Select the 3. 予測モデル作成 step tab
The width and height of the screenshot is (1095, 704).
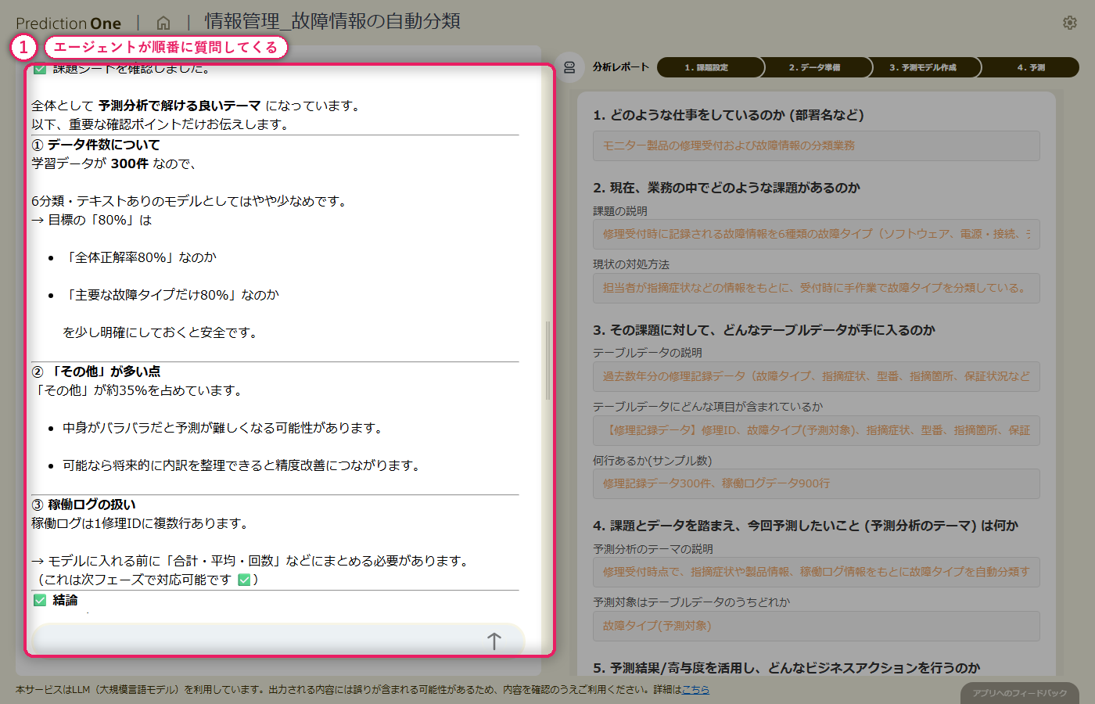923,67
